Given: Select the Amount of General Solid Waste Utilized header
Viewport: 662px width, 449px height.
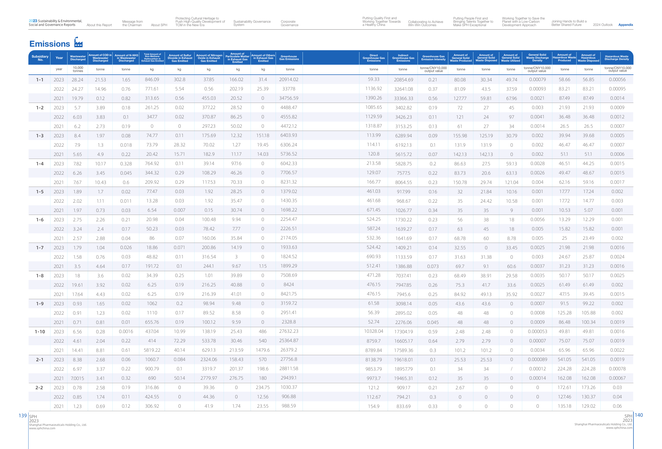Looking at the screenshot, I should click(x=510, y=58).
